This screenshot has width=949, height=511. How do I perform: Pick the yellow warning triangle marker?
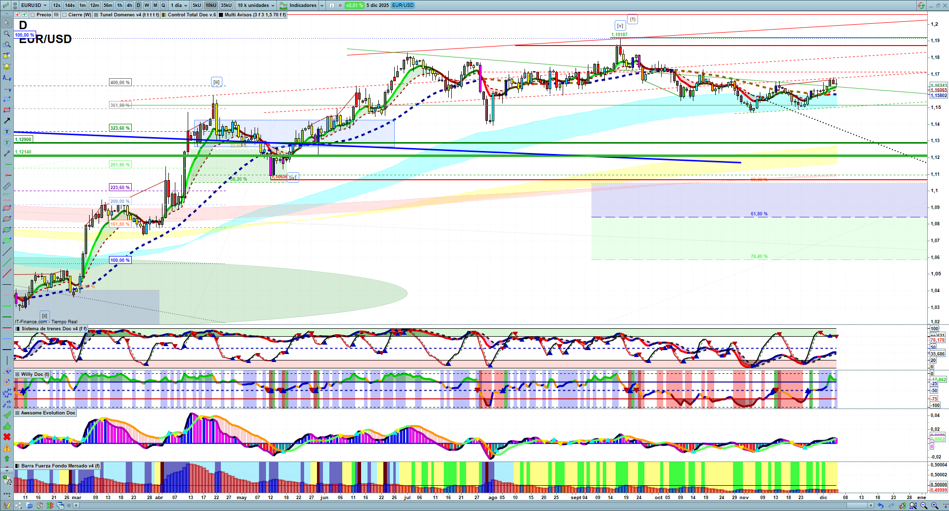pyautogui.click(x=6, y=448)
